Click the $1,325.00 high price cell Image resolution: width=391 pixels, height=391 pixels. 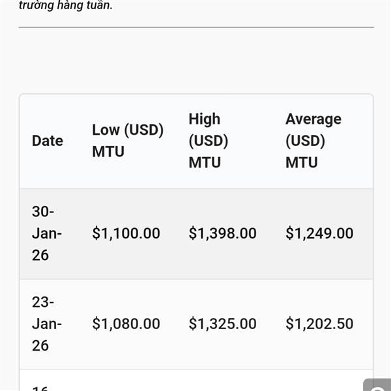pyautogui.click(x=222, y=324)
